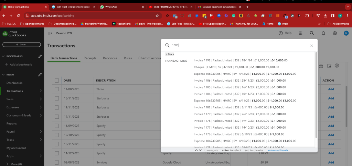Screen dimensions: 352x166
Task: Click search results scrollbar
Action: [x=316, y=95]
